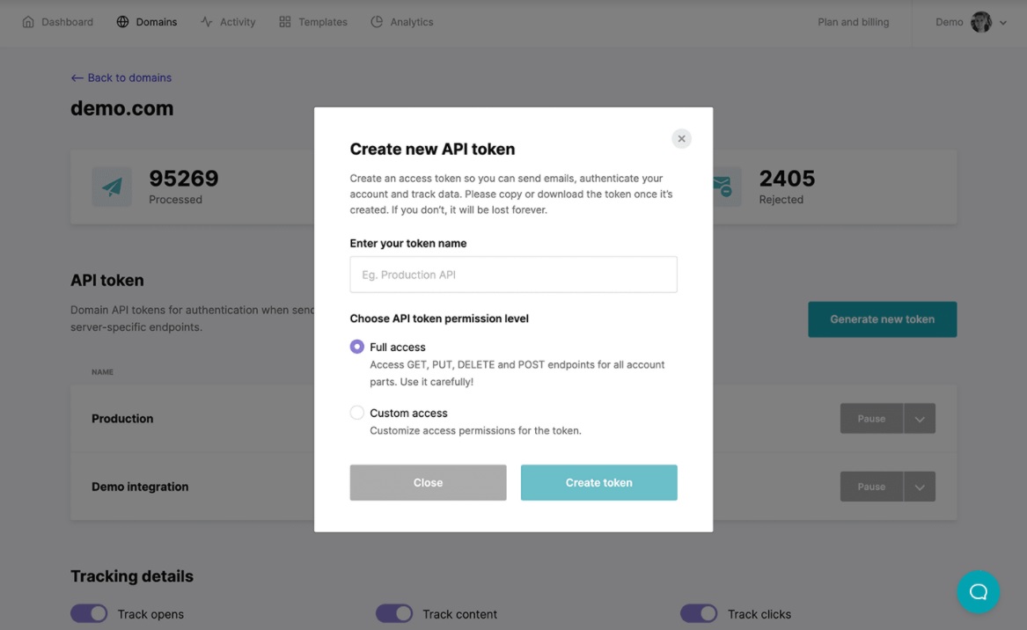Click the Analytics pie chart icon

pos(377,22)
